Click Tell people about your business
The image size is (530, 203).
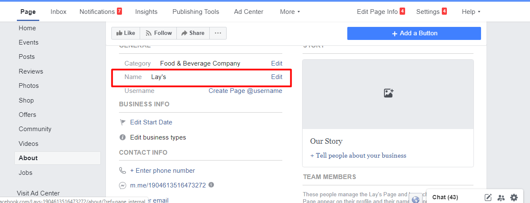coord(358,156)
